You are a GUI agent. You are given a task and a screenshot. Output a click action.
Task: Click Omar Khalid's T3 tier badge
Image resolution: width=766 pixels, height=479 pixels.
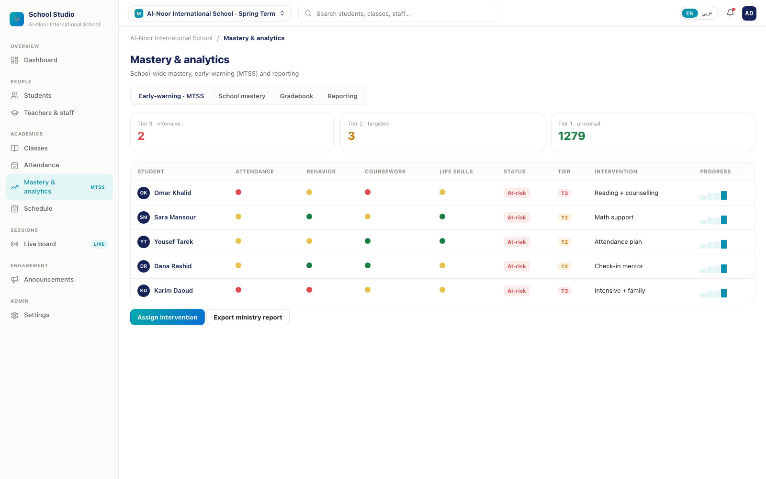pyautogui.click(x=564, y=193)
